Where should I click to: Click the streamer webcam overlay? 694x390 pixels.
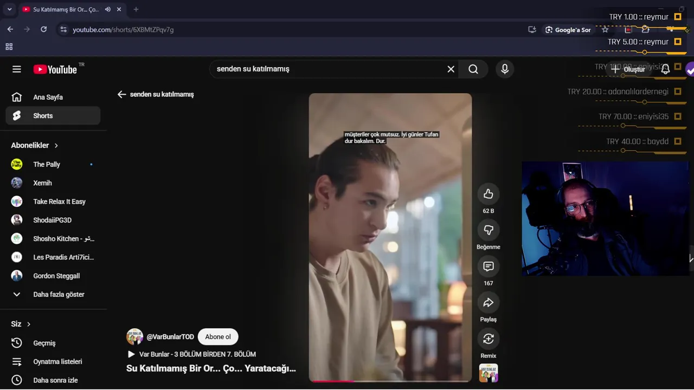pos(605,219)
